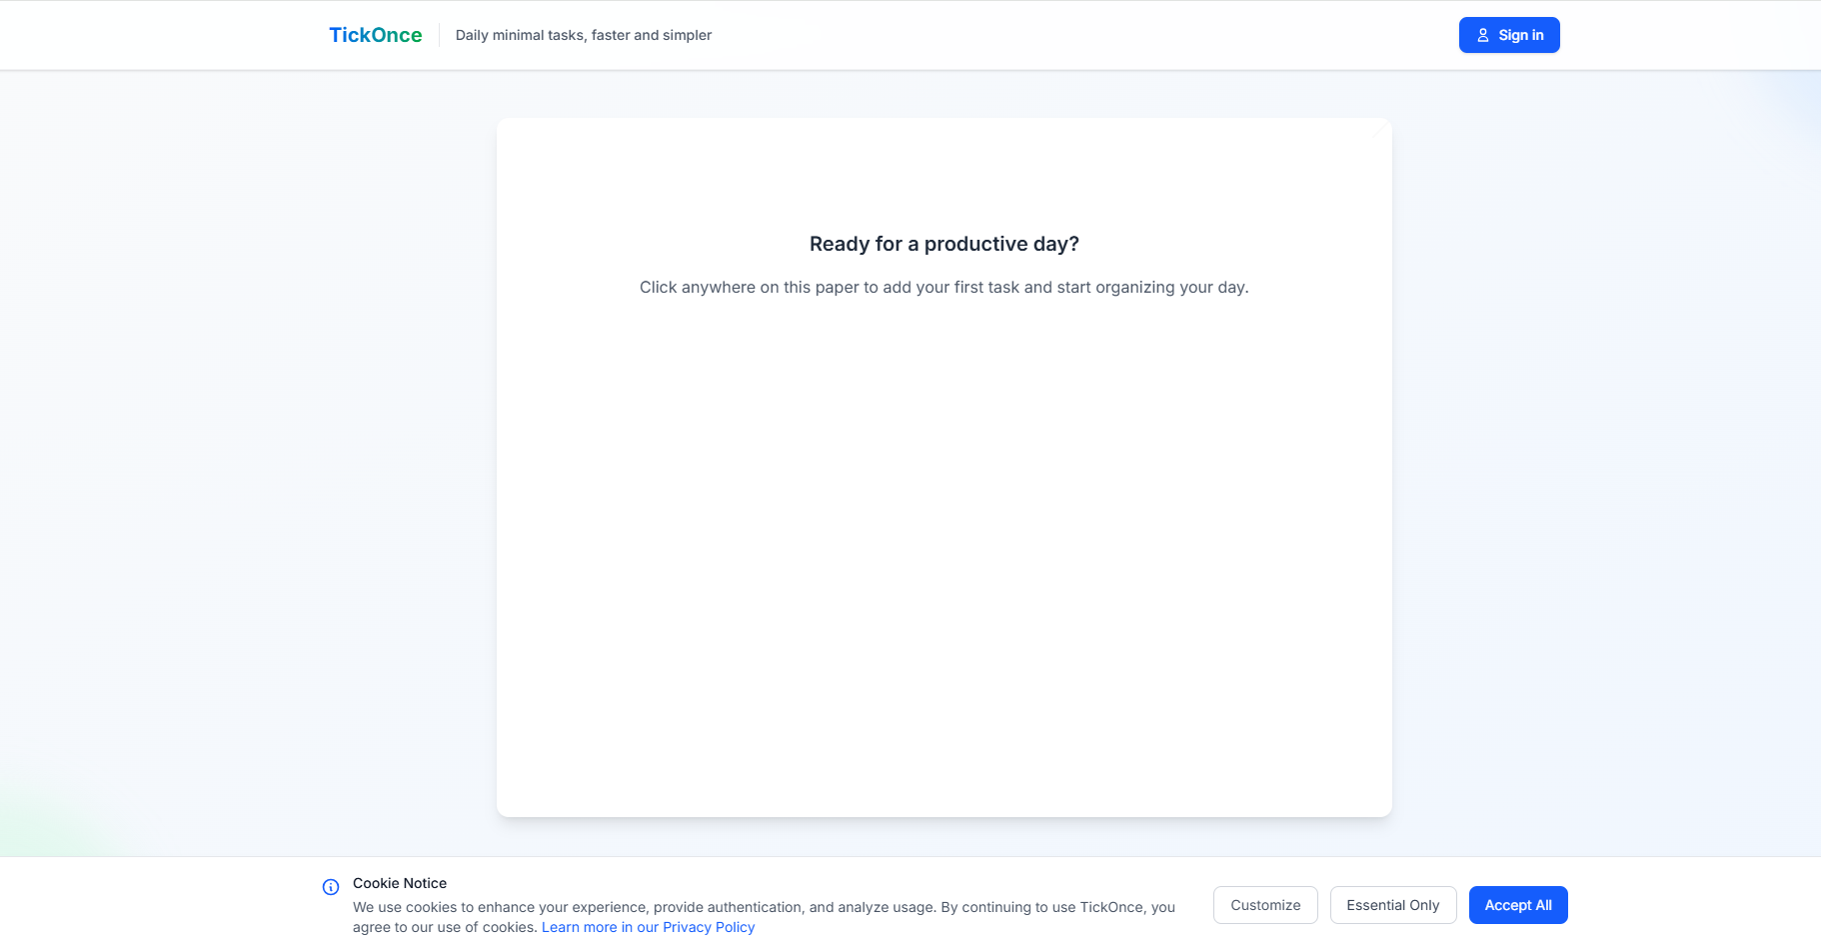The image size is (1821, 948).
Task: Click the paper to add your first task
Action: (x=943, y=549)
